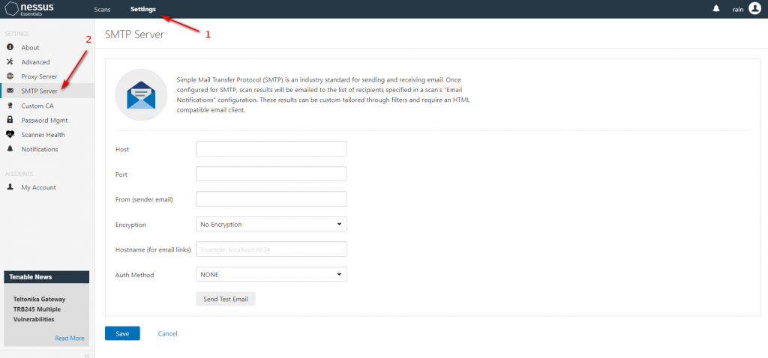The width and height of the screenshot is (768, 358).
Task: Click the Advanced tools icon
Action: 10,61
